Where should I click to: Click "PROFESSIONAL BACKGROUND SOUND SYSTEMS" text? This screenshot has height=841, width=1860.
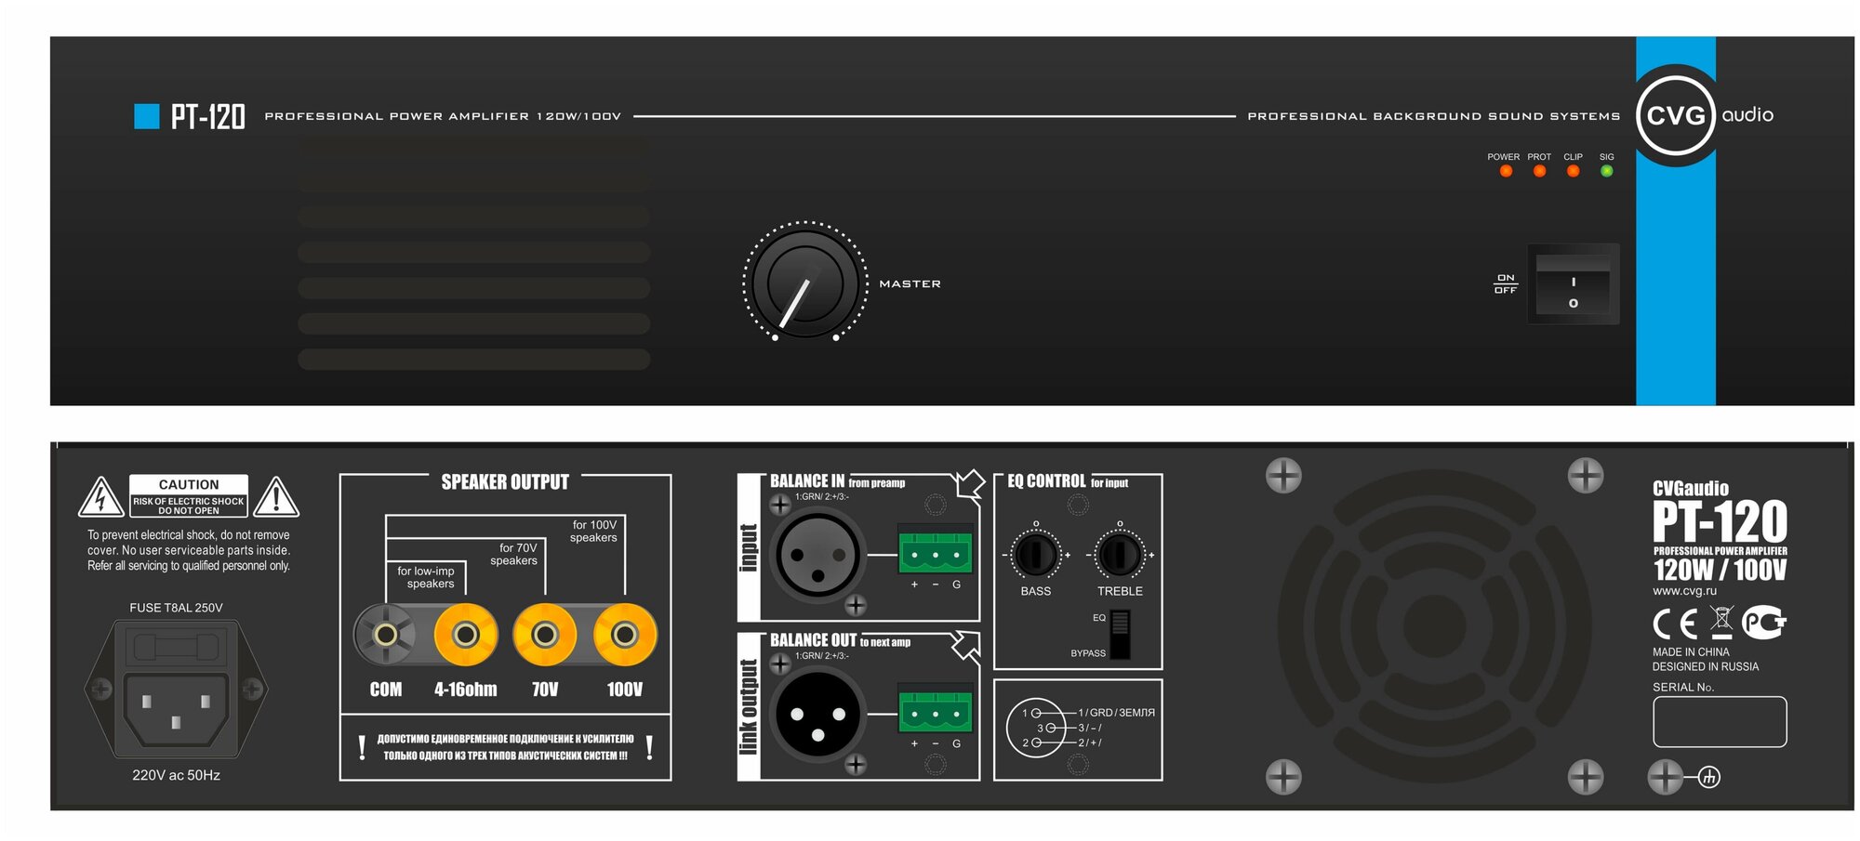click(1433, 116)
